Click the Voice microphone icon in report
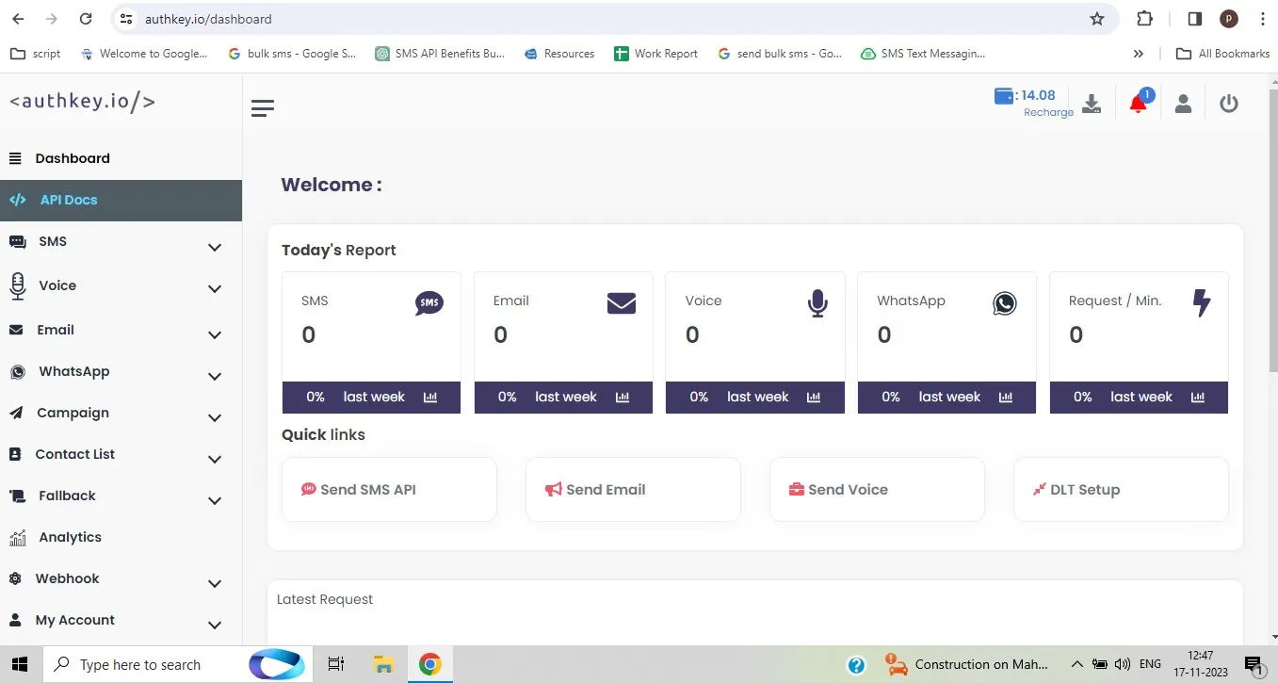 pos(817,302)
